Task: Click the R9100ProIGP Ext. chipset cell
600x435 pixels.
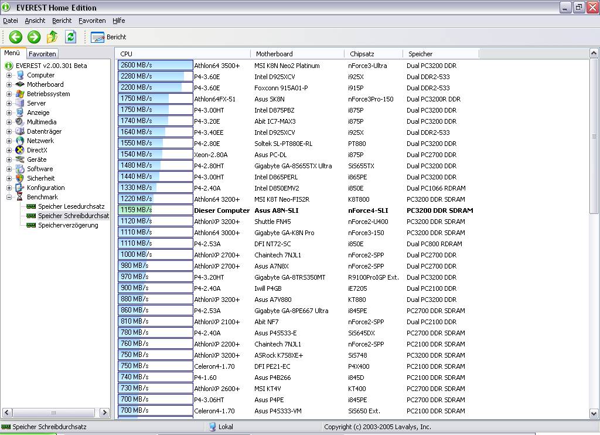Action: (373, 277)
